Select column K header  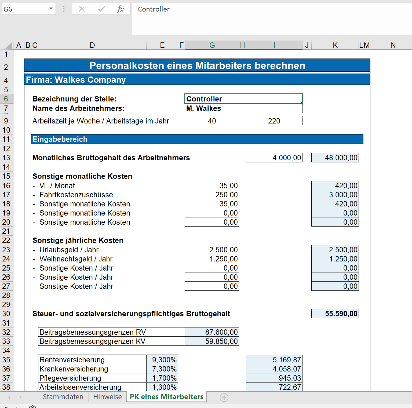coord(335,45)
